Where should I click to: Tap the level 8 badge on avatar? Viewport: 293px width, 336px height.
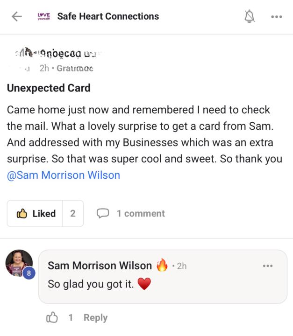click(29, 274)
